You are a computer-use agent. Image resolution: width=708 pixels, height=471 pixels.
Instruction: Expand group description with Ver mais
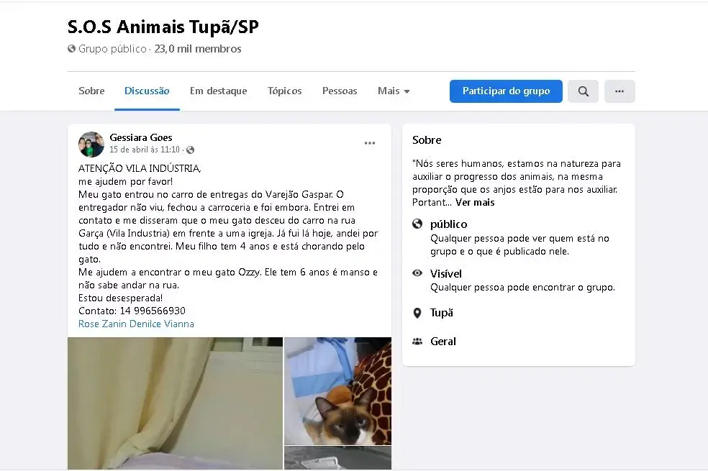[x=475, y=202]
